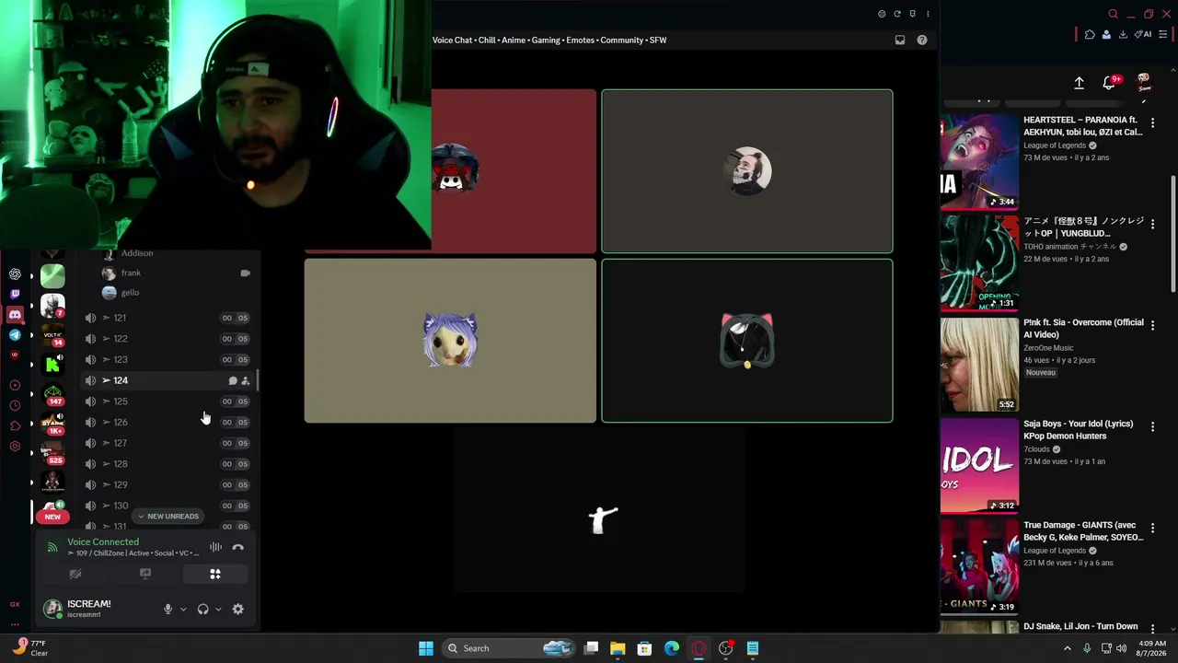The image size is (1178, 663).
Task: Open the server with 147 badge
Action: [x=52, y=393]
